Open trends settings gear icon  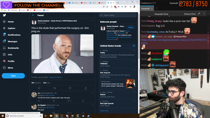click(x=134, y=46)
